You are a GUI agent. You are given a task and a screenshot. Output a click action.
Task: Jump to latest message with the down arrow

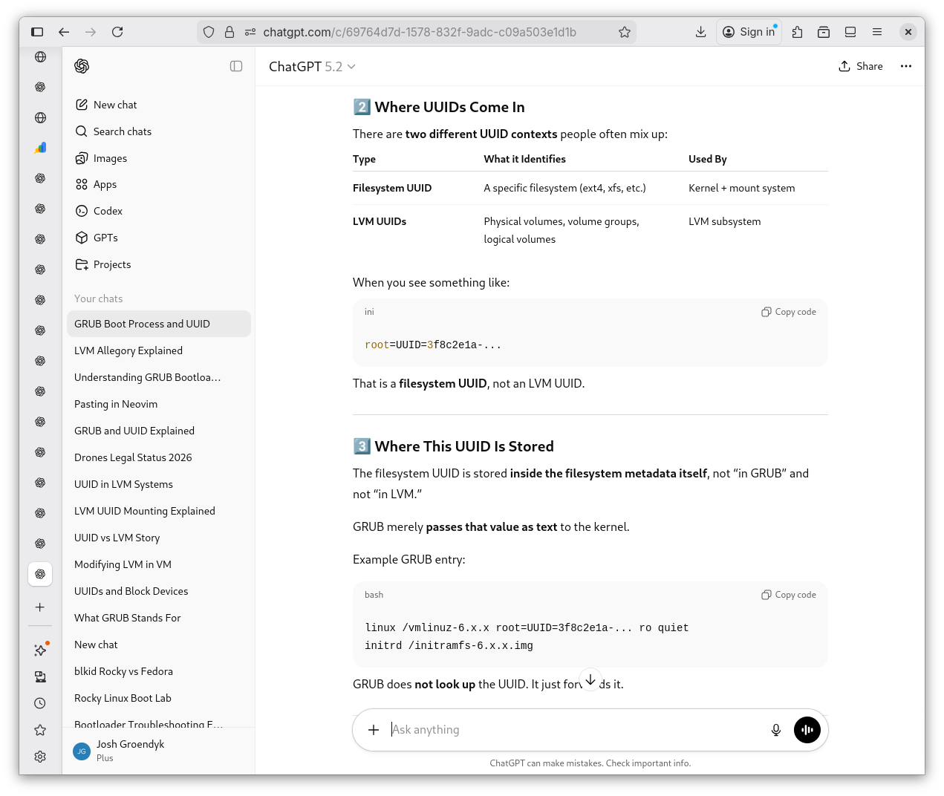pos(590,679)
